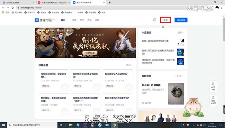Click the 登录 login button
The image size is (225, 128).
point(166,20)
